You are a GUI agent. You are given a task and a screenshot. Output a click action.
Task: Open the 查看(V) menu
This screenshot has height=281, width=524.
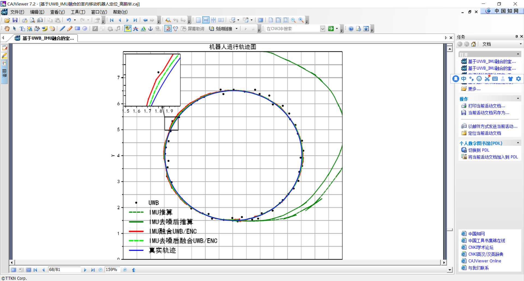(57, 12)
